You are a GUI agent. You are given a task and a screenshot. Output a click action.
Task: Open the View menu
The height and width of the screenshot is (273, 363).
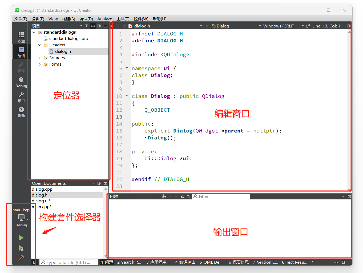(x=53, y=19)
